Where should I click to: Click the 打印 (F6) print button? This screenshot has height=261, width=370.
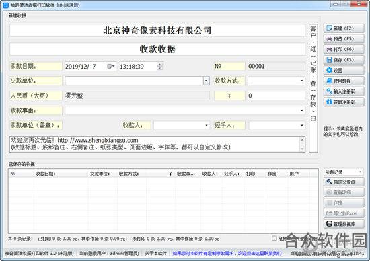344,49
